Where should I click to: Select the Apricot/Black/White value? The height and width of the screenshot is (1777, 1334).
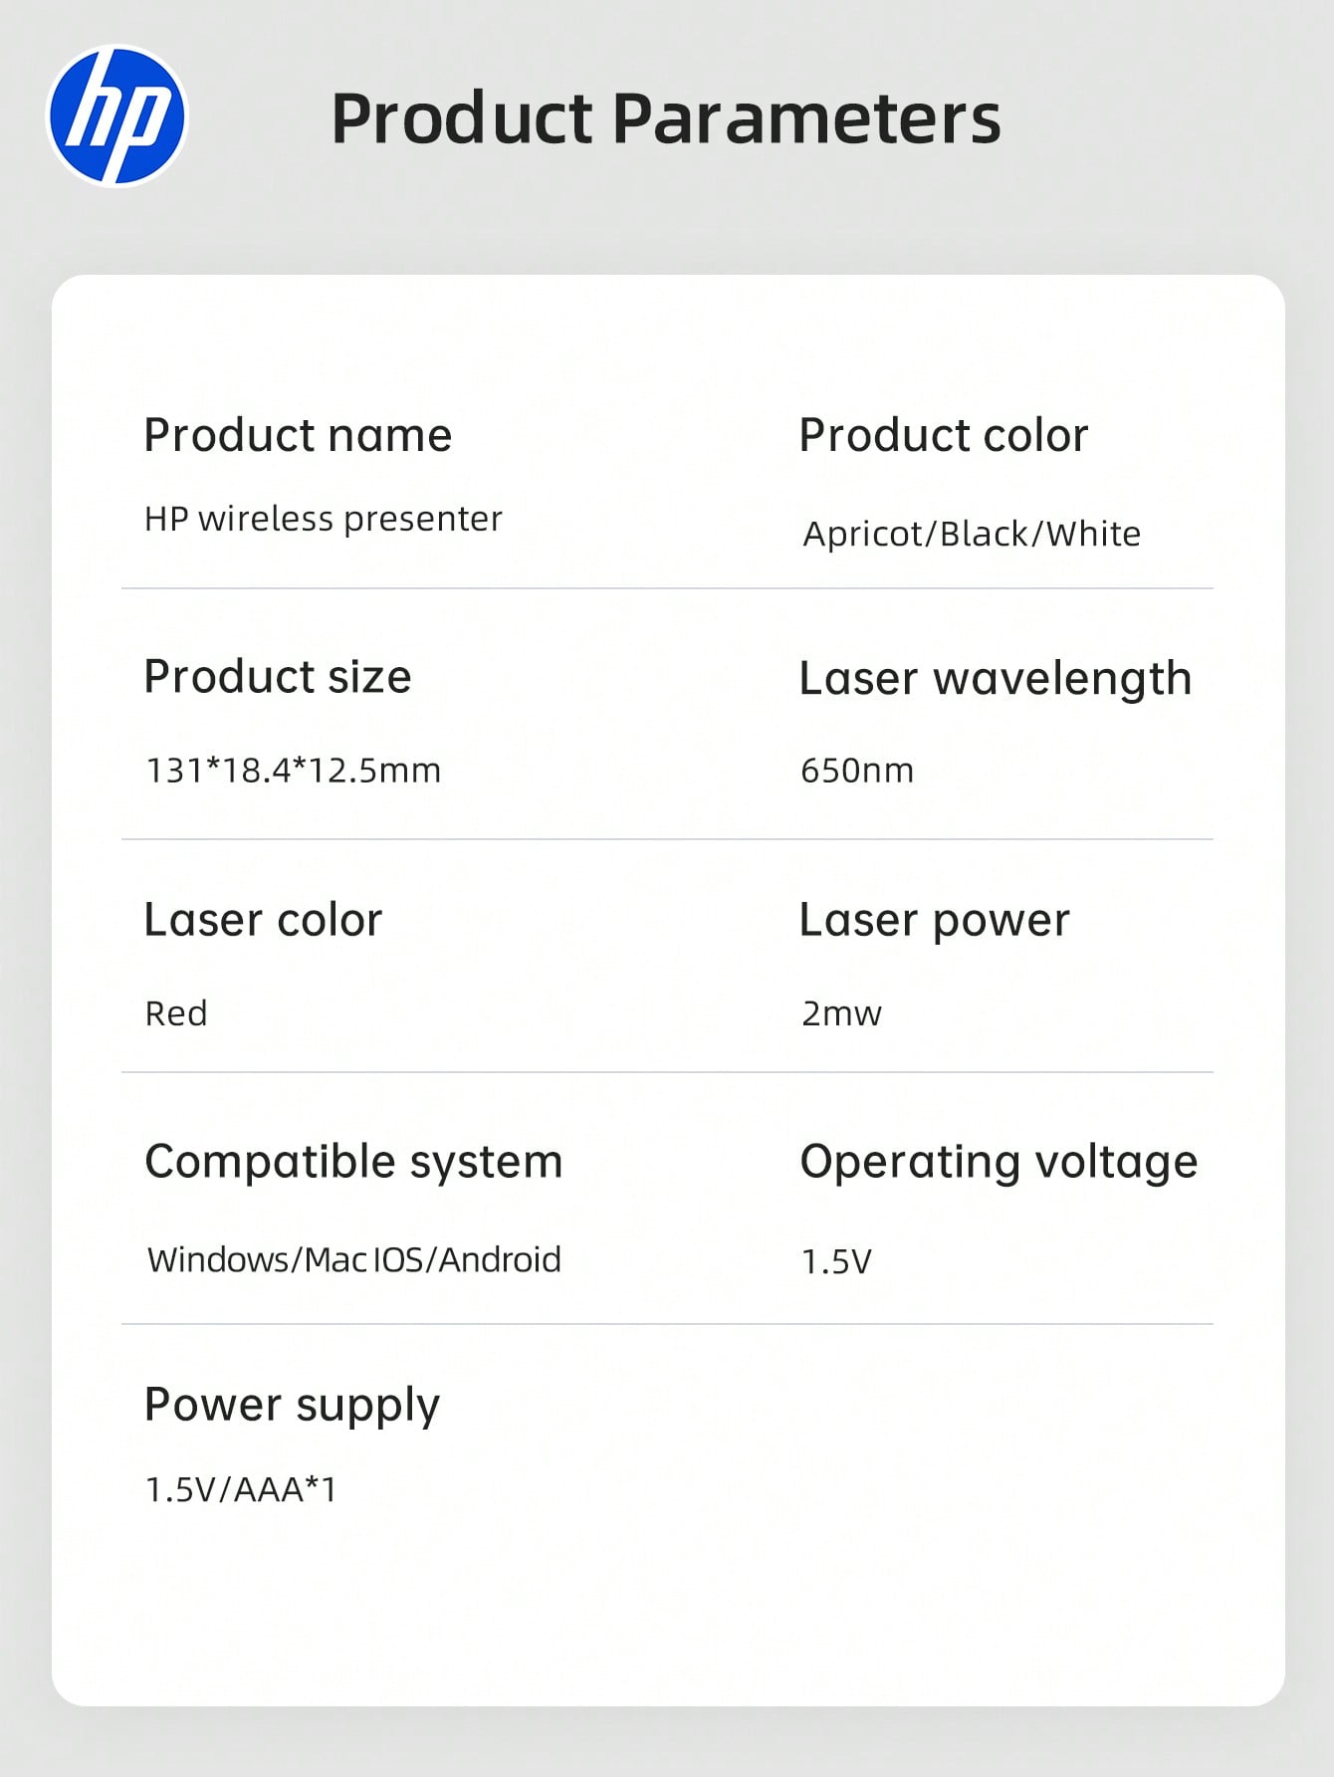pos(972,535)
